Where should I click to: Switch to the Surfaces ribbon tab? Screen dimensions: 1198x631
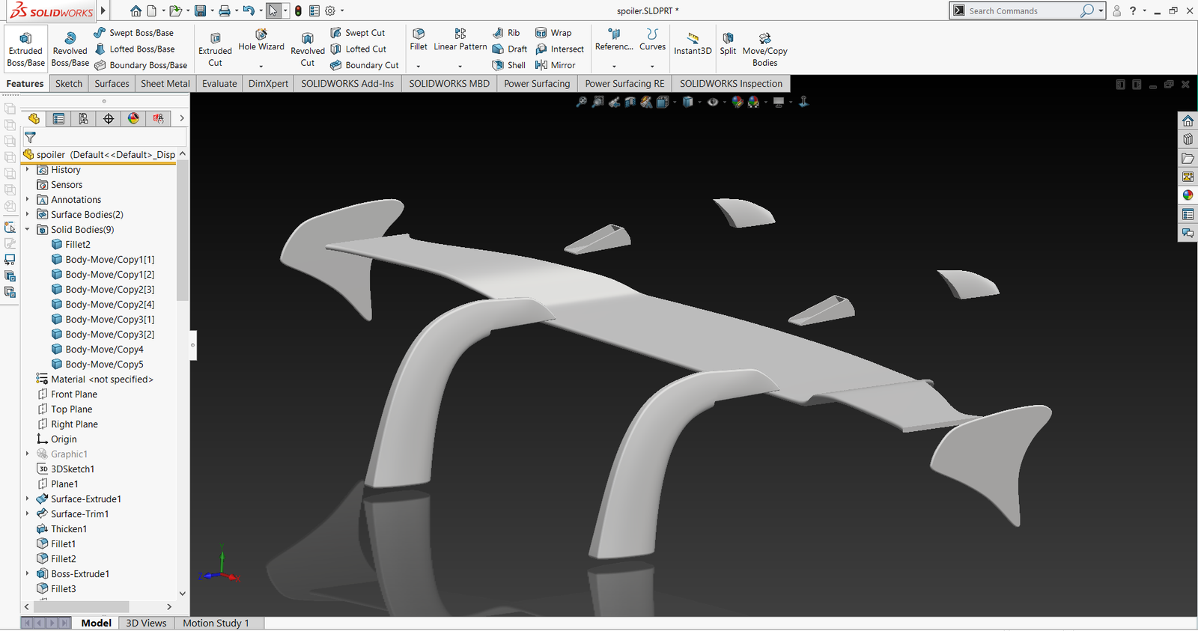(112, 84)
